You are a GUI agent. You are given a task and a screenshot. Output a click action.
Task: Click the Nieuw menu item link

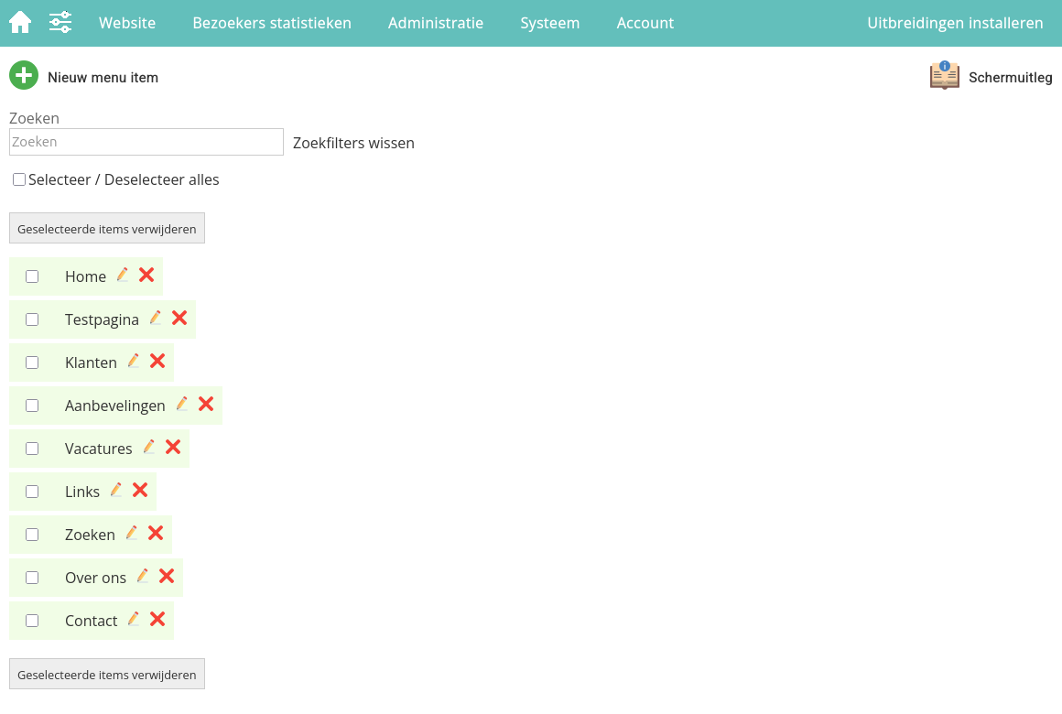coord(103,77)
